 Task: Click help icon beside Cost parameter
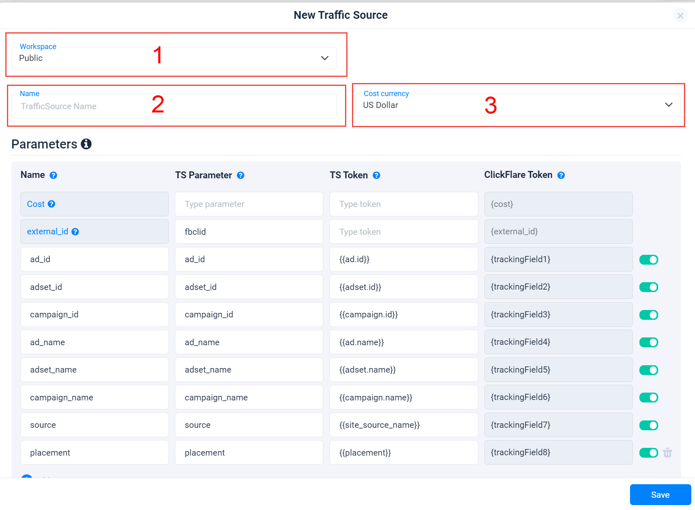pyautogui.click(x=52, y=204)
